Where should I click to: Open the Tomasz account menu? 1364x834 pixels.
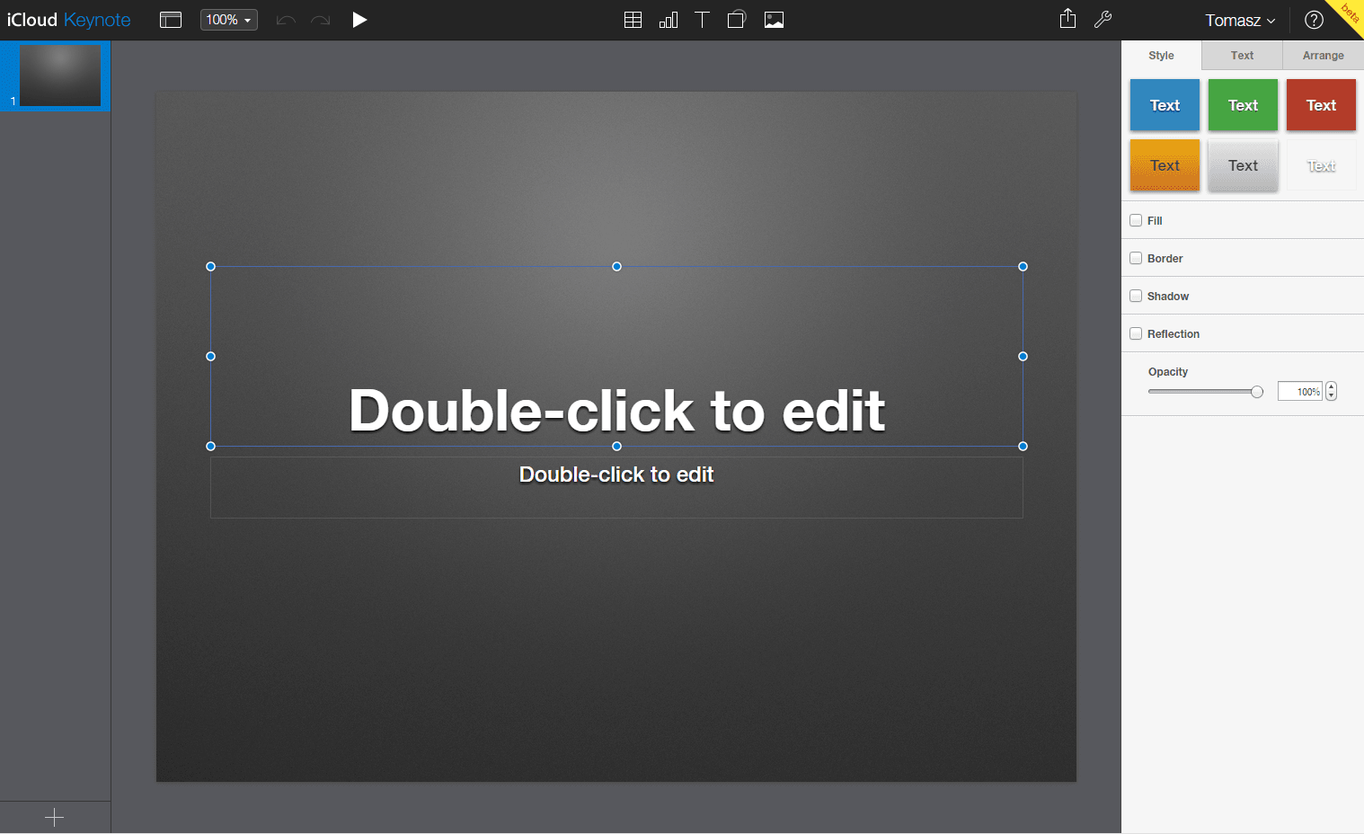[x=1240, y=20]
